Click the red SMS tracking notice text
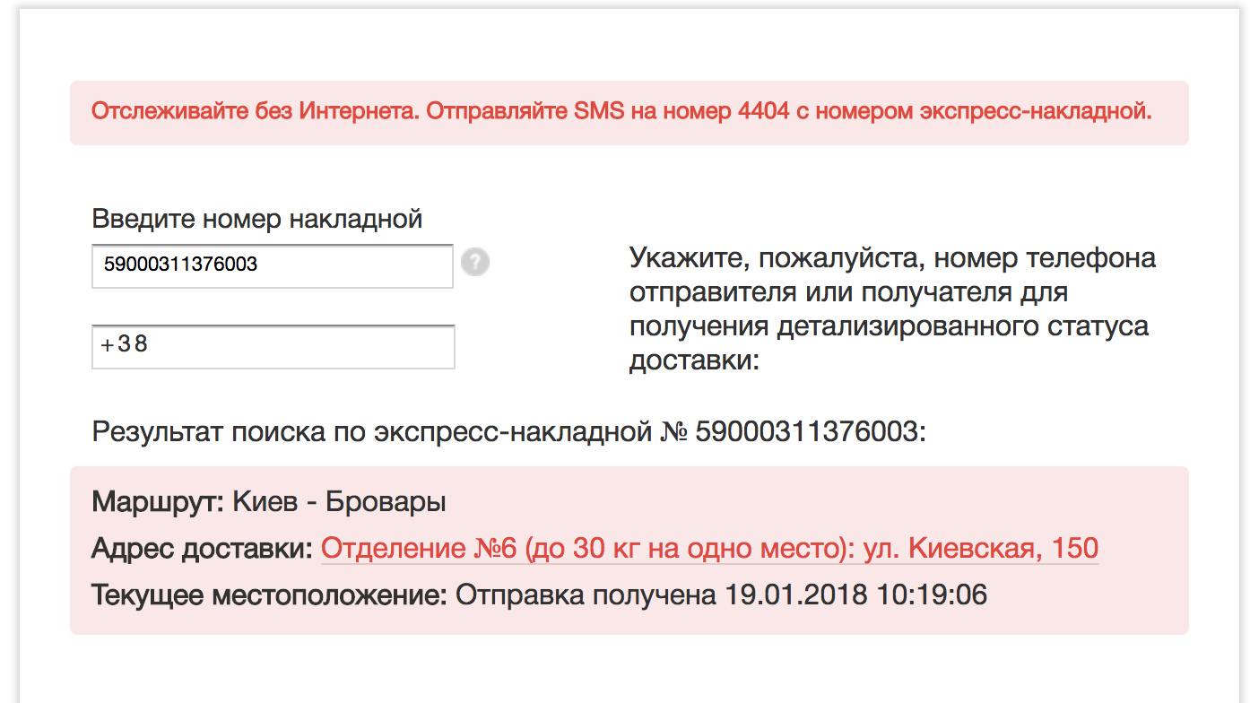This screenshot has height=703, width=1250. tap(621, 113)
